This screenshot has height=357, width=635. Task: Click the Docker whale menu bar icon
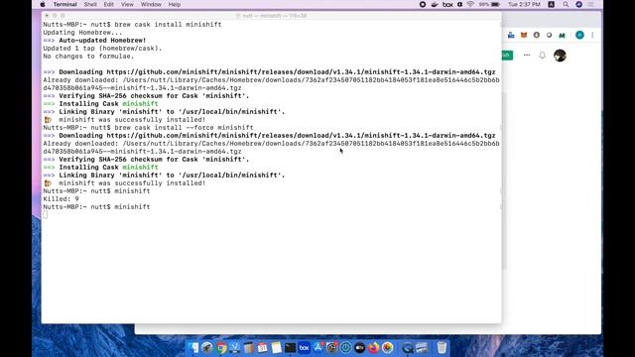(435, 4)
